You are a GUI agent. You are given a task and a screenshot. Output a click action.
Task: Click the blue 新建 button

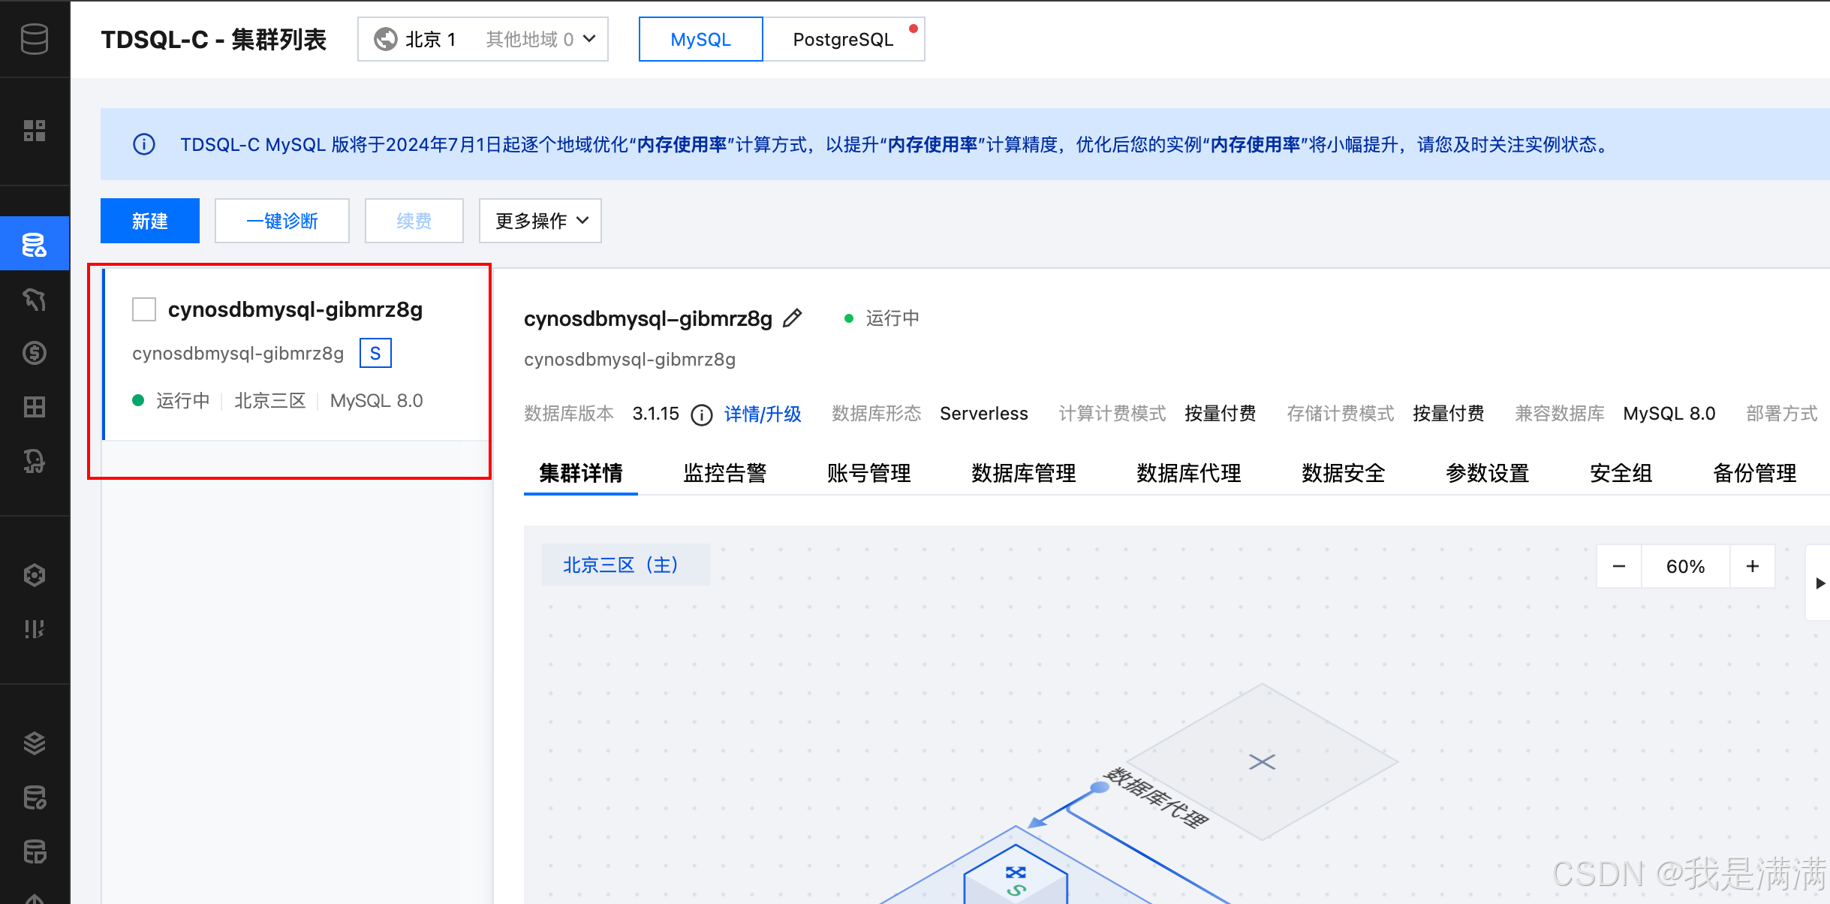pyautogui.click(x=150, y=221)
